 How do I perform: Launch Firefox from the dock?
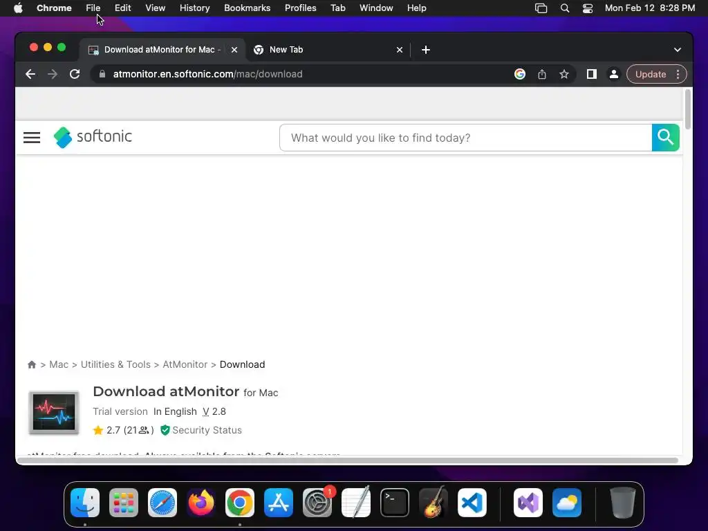201,503
